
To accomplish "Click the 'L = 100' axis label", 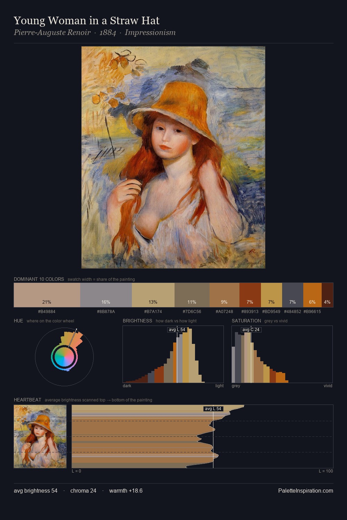I will tap(326, 471).
